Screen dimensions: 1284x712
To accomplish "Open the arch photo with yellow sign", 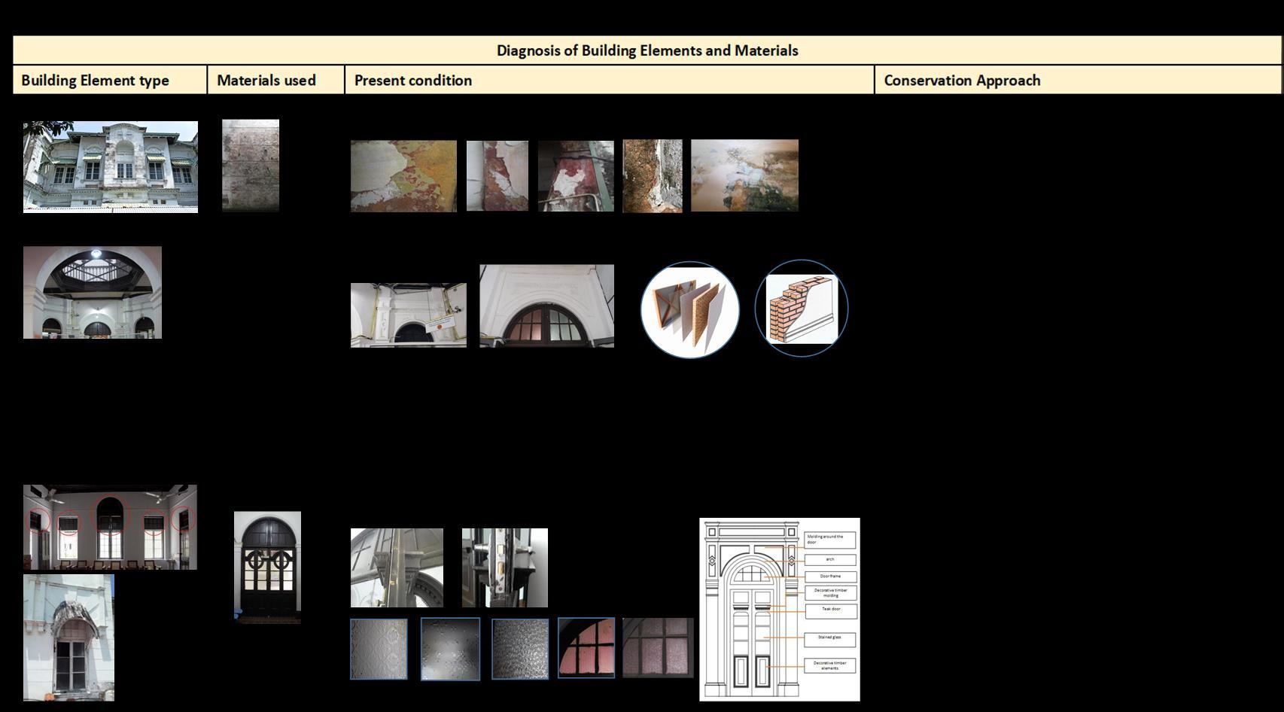I will 409,315.
